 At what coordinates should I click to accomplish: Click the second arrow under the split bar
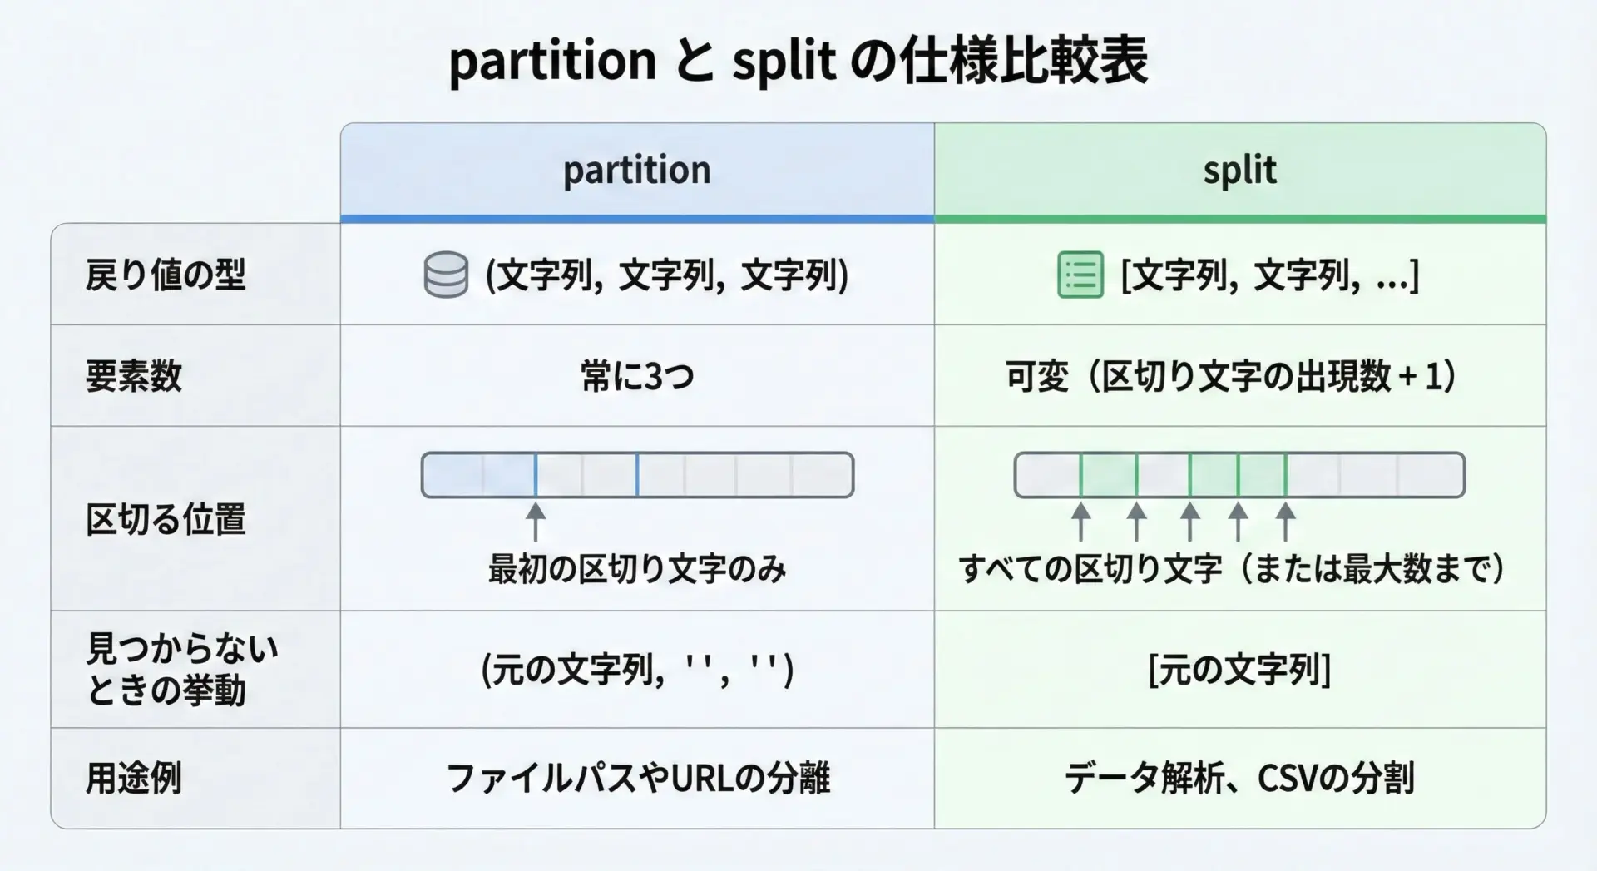[x=1136, y=522]
